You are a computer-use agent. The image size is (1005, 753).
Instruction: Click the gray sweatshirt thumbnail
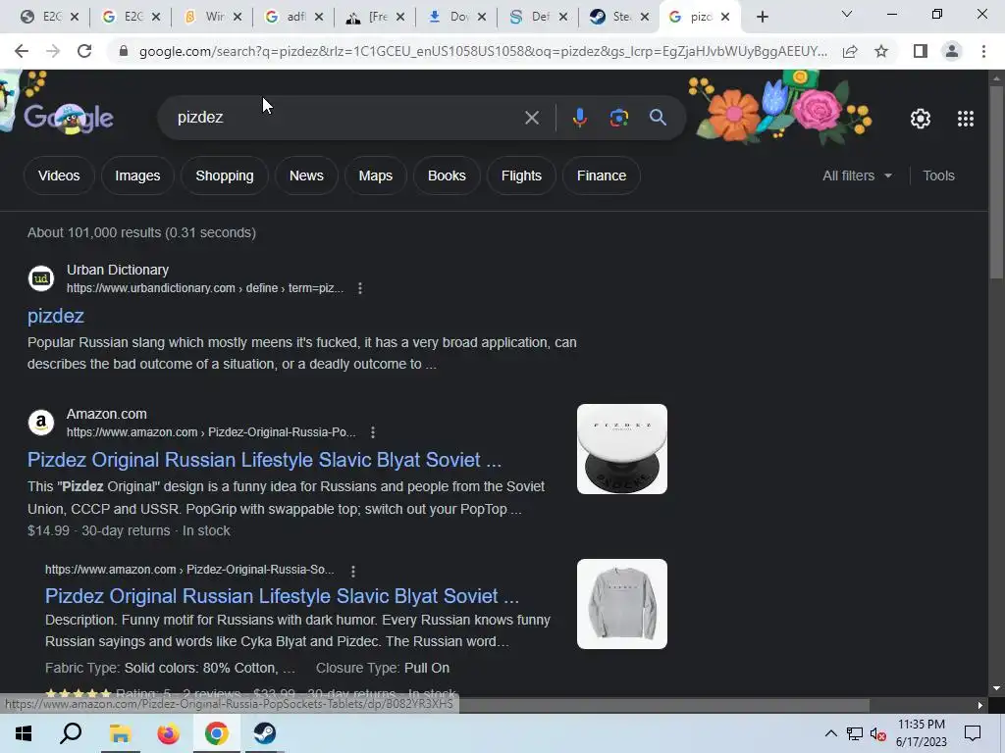621,604
